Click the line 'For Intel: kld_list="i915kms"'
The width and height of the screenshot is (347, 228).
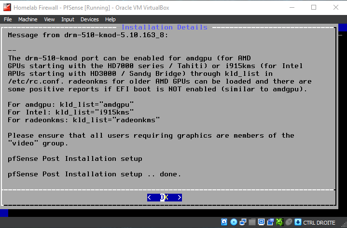point(71,112)
